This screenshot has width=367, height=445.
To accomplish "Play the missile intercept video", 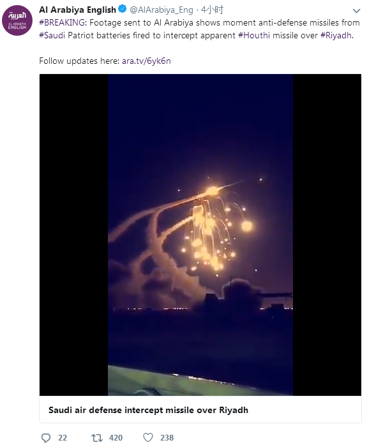I will (x=200, y=235).
